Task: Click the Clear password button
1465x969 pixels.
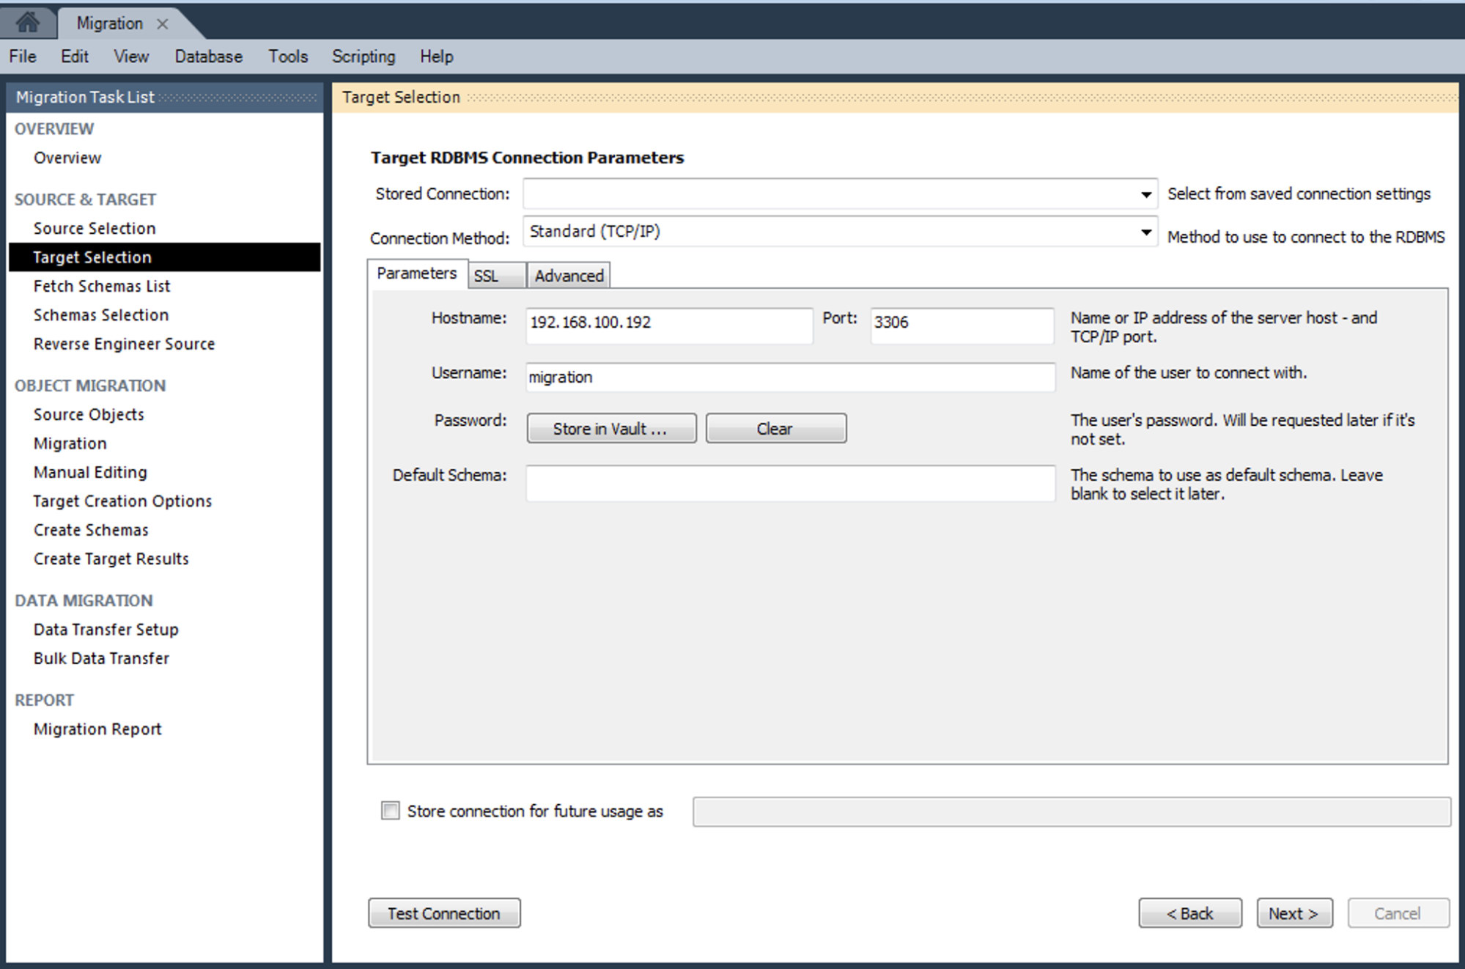Action: (775, 428)
